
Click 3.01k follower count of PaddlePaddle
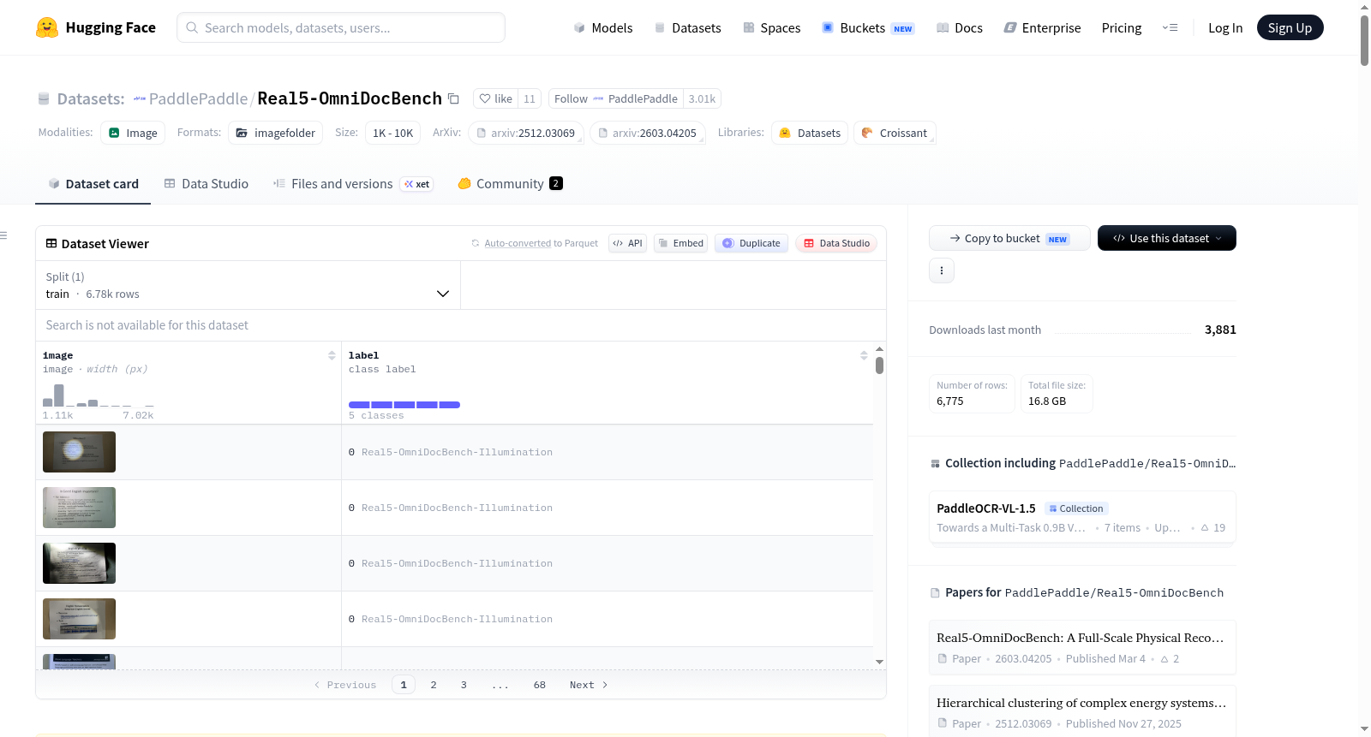[x=702, y=98]
